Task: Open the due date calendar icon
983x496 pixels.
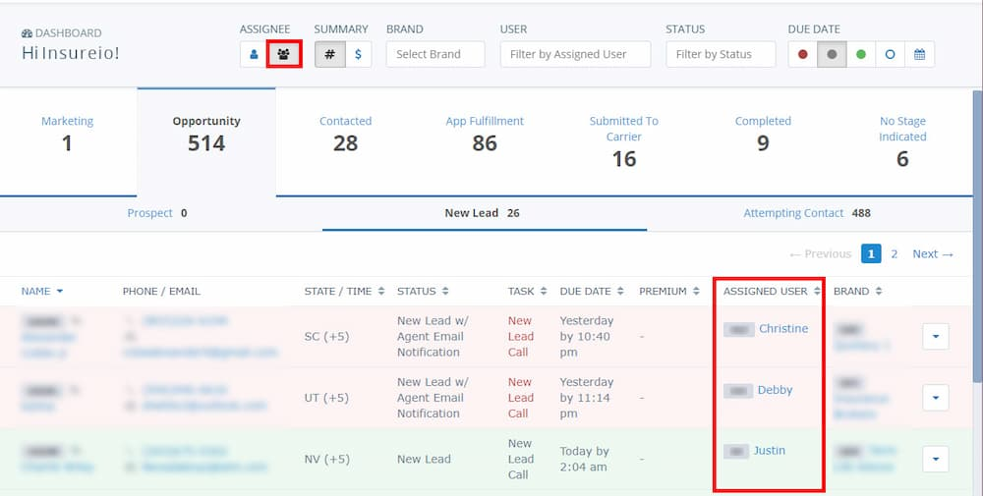Action: click(919, 54)
